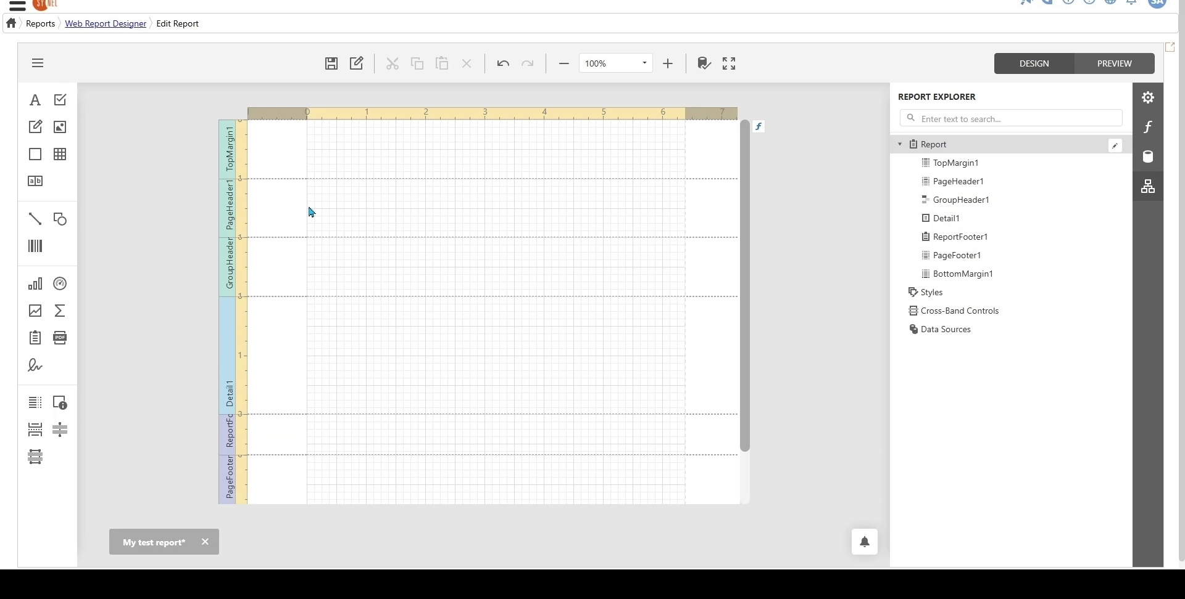Click the Delete X toolbar icon

click(467, 63)
